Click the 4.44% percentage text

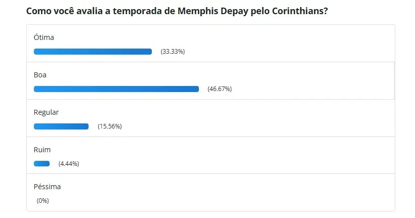69,163
